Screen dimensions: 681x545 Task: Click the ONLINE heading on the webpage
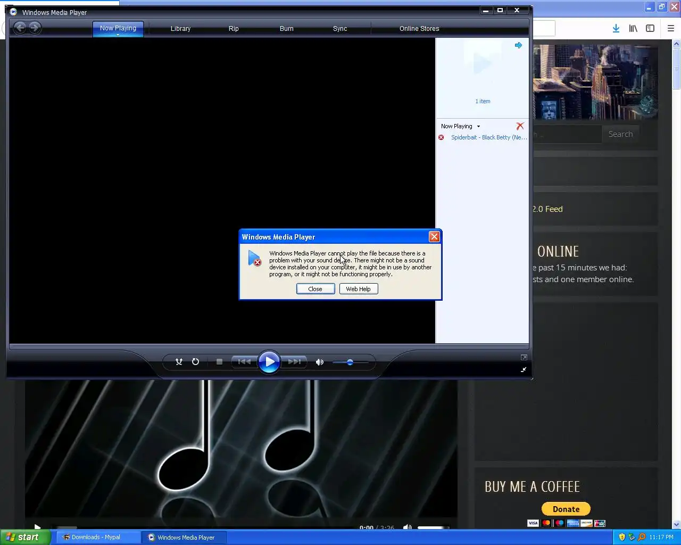(558, 251)
